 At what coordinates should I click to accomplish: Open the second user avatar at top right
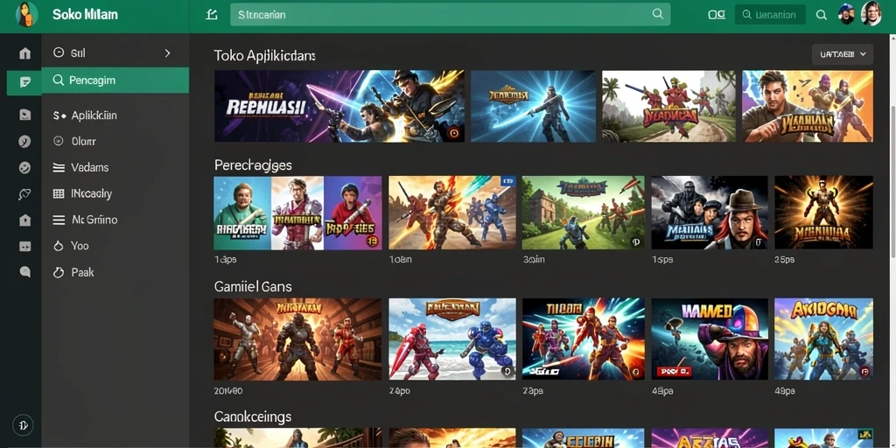[871, 13]
